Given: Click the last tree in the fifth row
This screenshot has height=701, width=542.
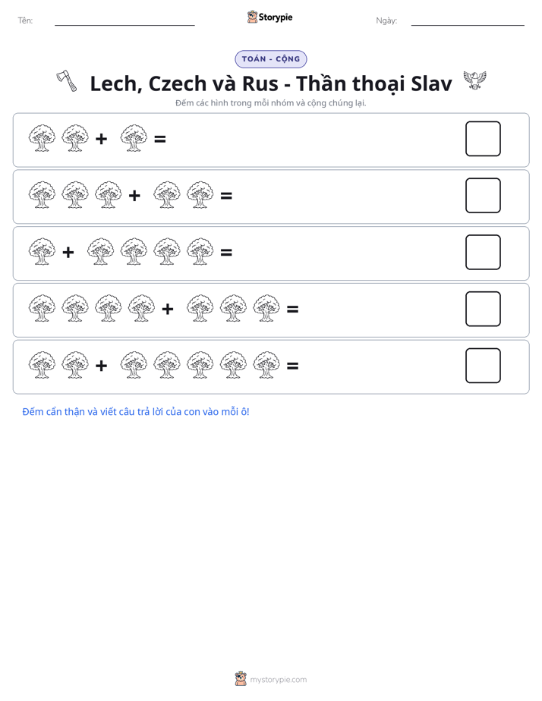Looking at the screenshot, I should click(266, 365).
